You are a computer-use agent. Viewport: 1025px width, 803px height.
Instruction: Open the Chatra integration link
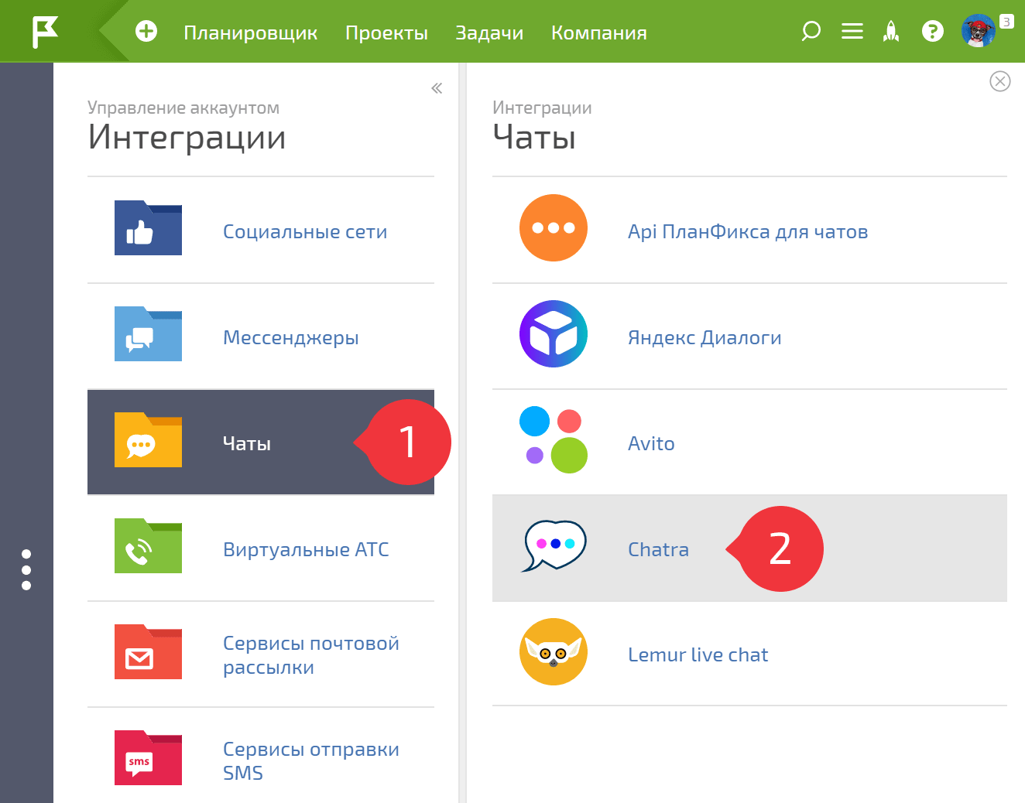658,548
